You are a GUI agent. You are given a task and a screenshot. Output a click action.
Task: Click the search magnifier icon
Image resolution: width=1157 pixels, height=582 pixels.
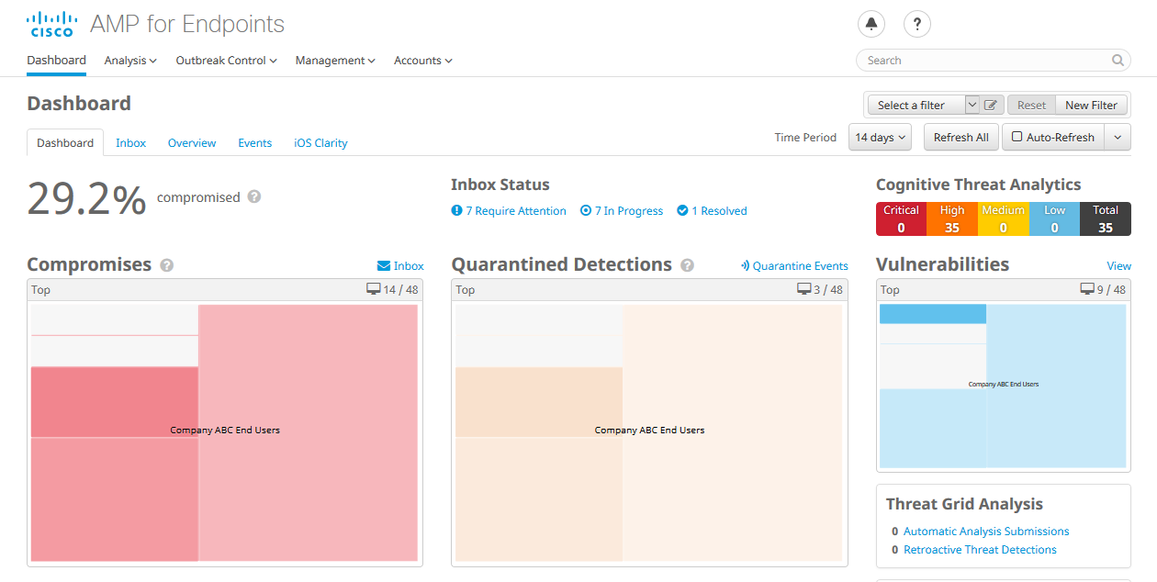1118,60
